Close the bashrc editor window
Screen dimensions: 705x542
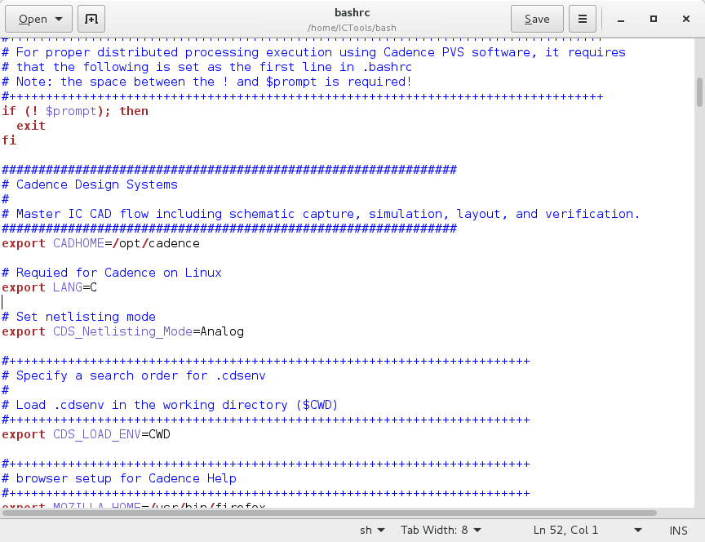click(x=686, y=19)
